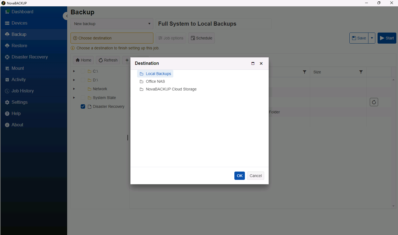Start the backup job
398x235 pixels.
click(387, 38)
